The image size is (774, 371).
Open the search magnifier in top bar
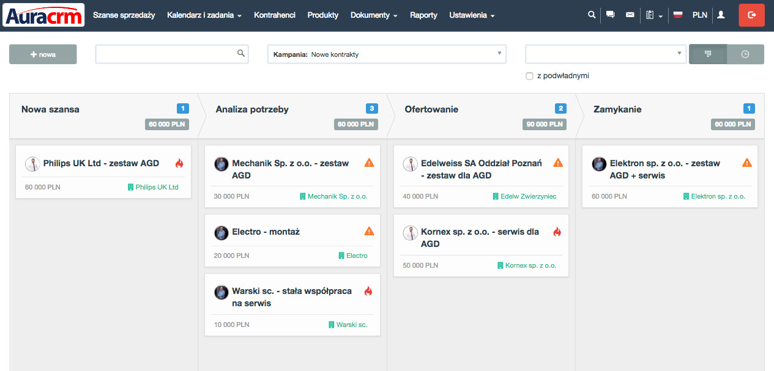[x=591, y=15]
